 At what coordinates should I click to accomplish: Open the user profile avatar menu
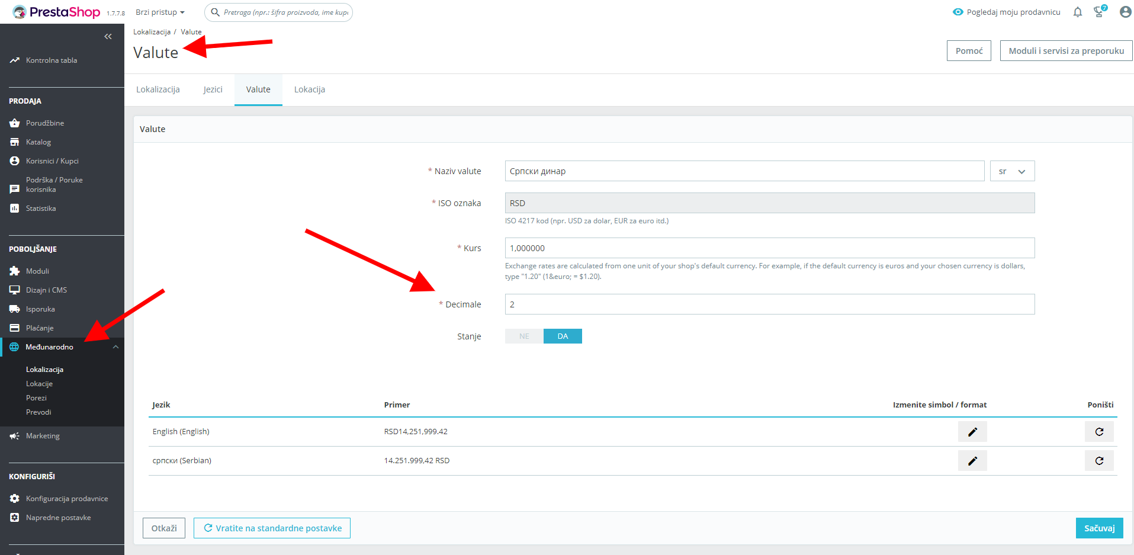1125,12
